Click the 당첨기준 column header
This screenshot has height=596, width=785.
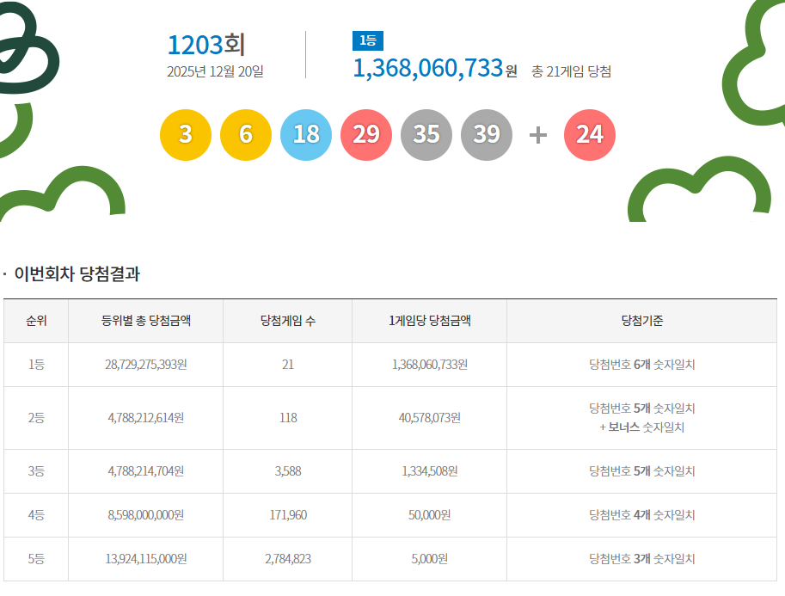pos(641,321)
